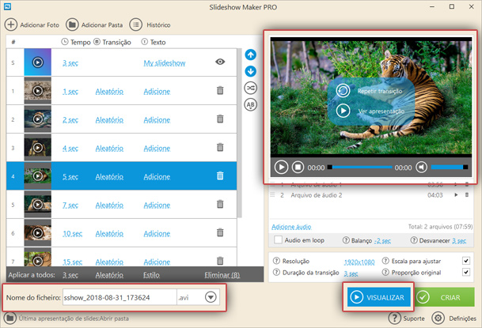Delete the selected 5 sec slide
This screenshot has height=328, width=482.
[220, 175]
